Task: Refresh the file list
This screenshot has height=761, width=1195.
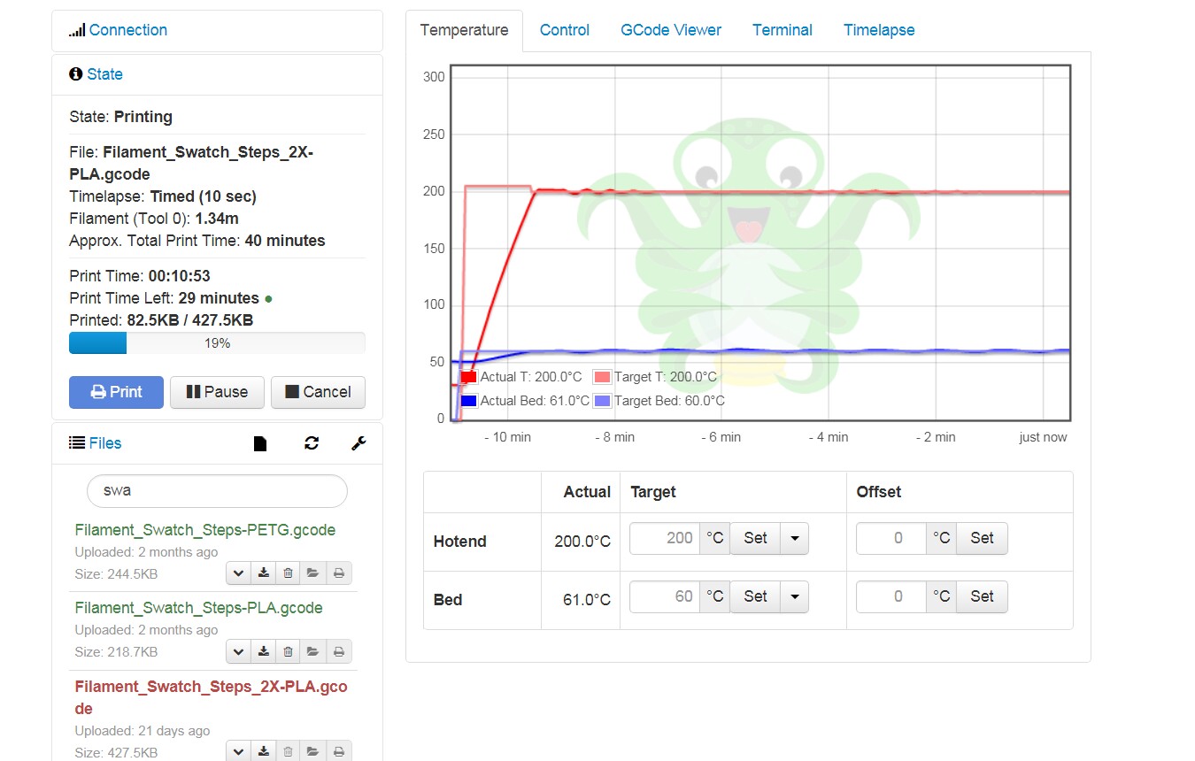Action: (311, 443)
